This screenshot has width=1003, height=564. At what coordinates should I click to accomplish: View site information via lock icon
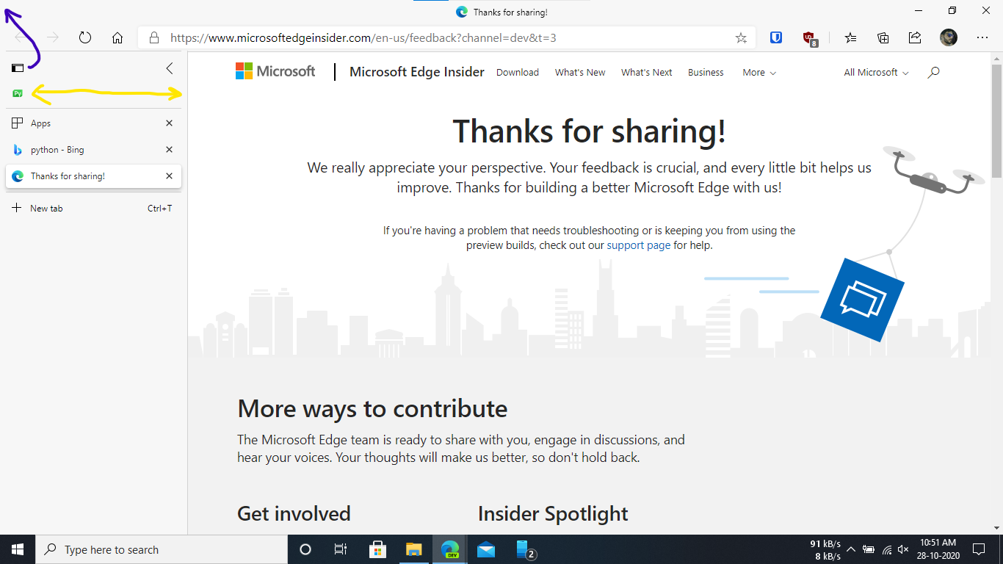pyautogui.click(x=153, y=37)
